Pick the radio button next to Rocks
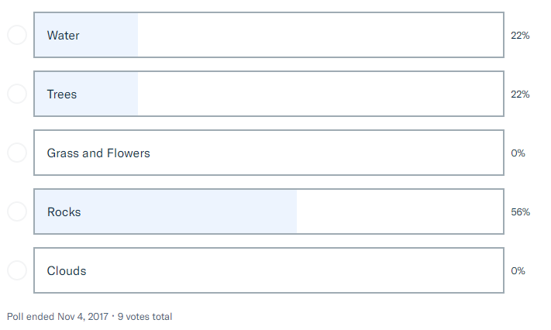551x330 pixels. tap(16, 211)
